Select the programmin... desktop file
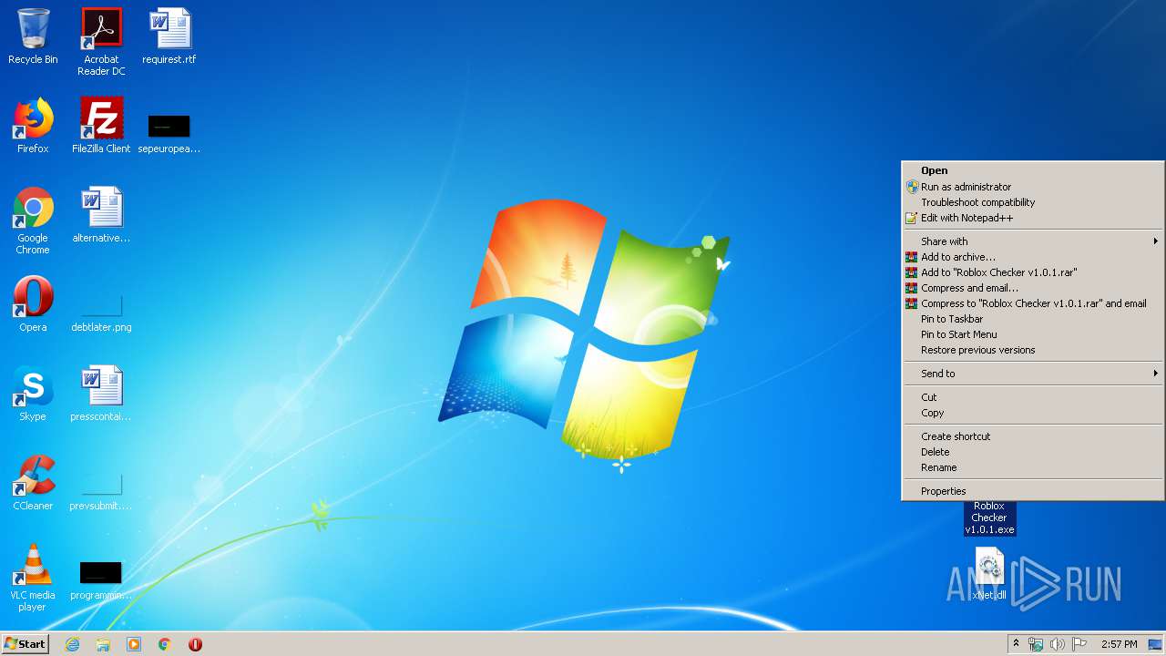 tap(101, 581)
